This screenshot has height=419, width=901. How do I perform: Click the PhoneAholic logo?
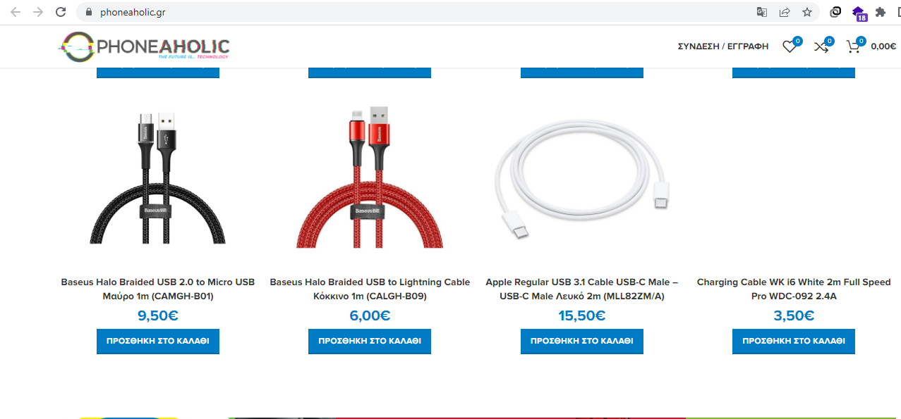click(x=144, y=46)
